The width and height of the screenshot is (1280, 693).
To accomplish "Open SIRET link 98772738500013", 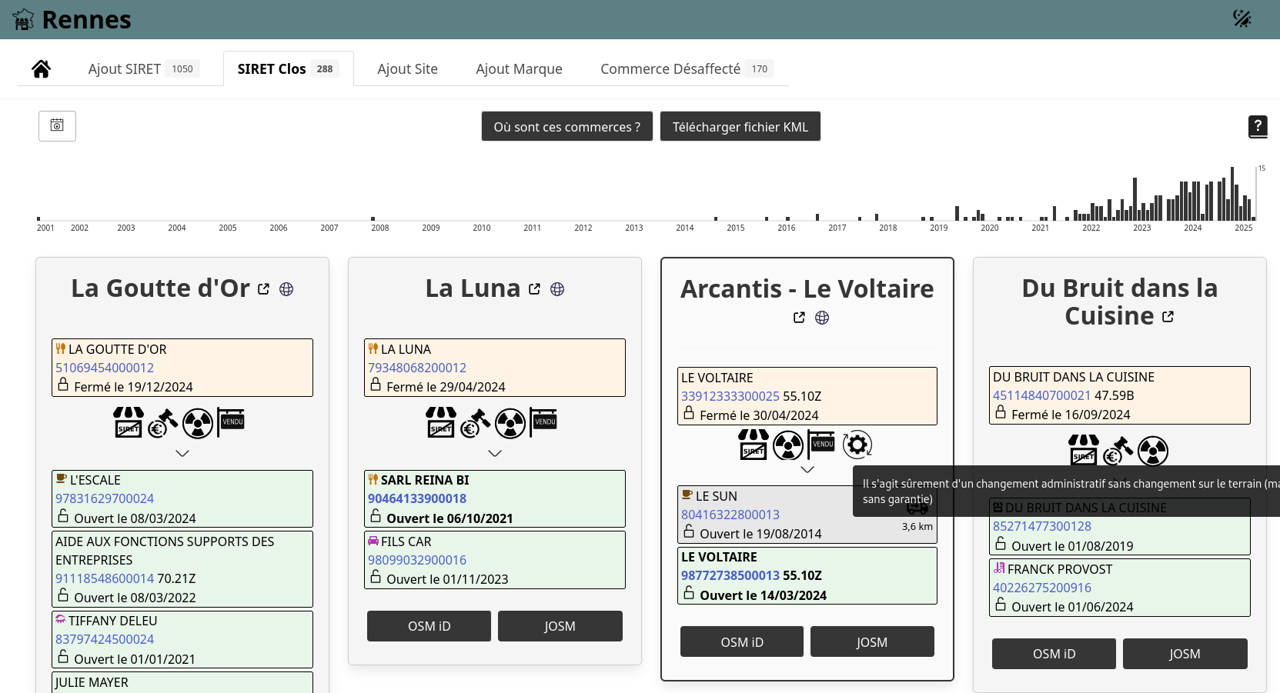I will [x=730, y=575].
